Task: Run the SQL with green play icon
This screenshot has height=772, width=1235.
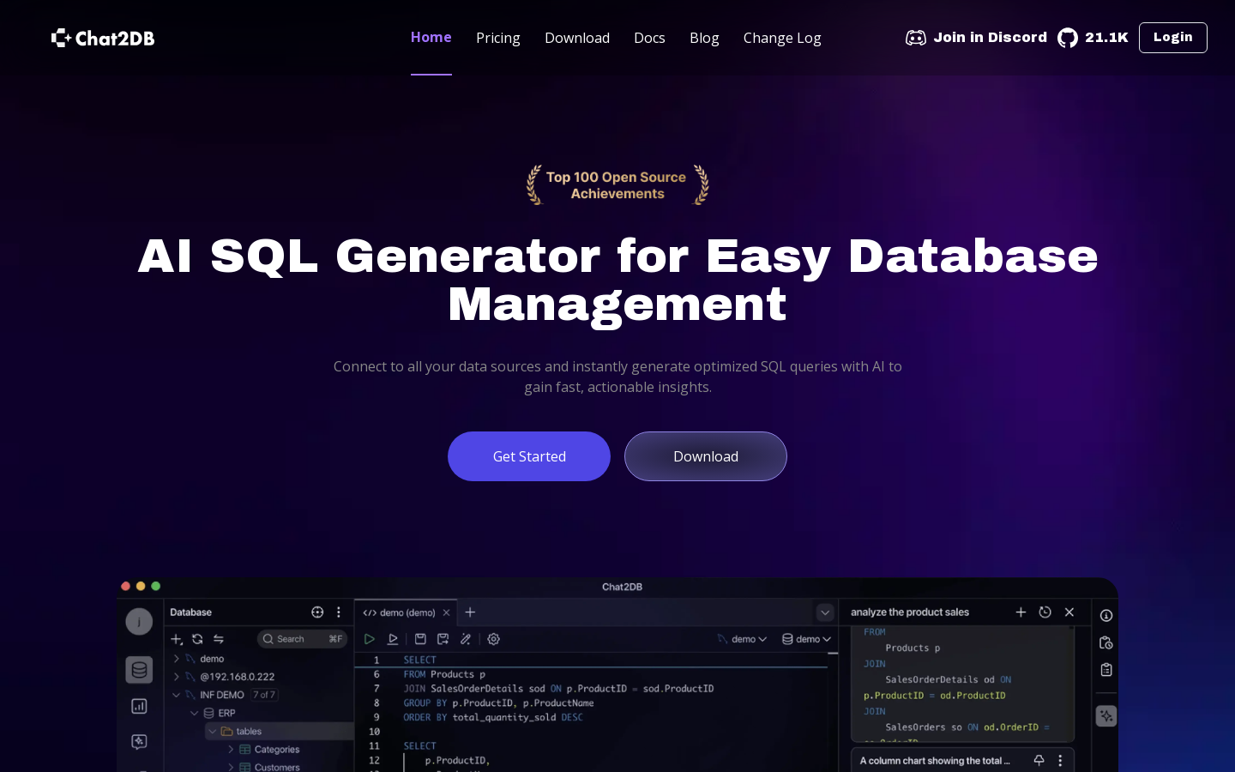Action: tap(370, 639)
